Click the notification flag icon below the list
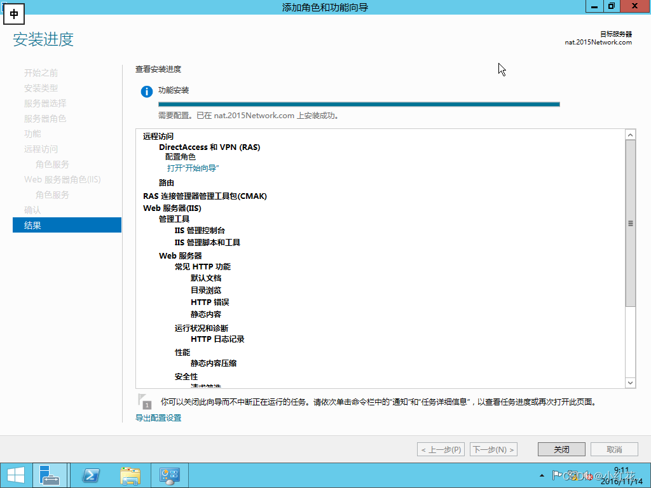Image resolution: width=651 pixels, height=488 pixels. 144,402
